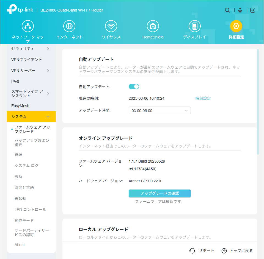Select EasyMesh in sidebar
Screen dimensions: 264x259
pos(20,106)
